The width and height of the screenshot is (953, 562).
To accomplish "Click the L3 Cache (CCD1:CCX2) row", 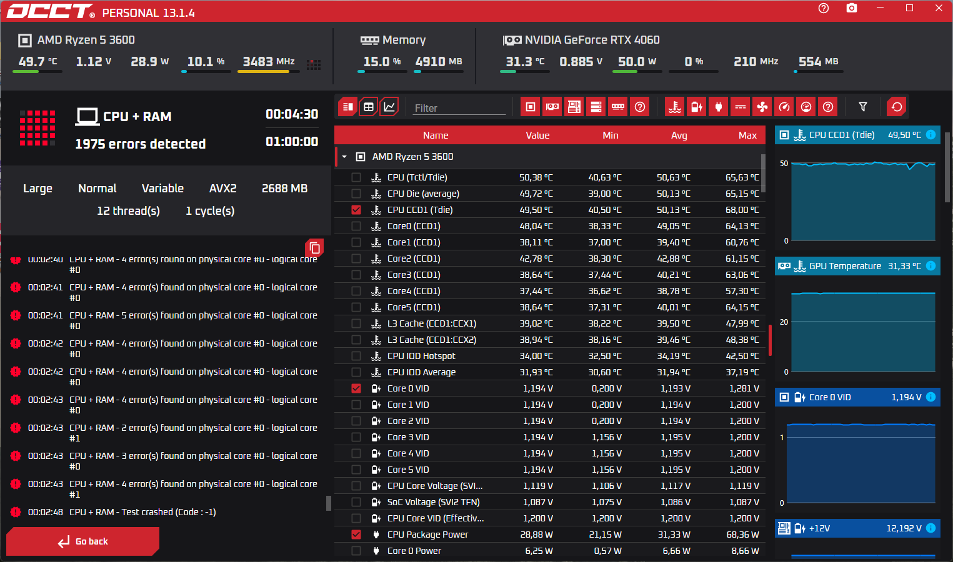I will pos(550,340).
